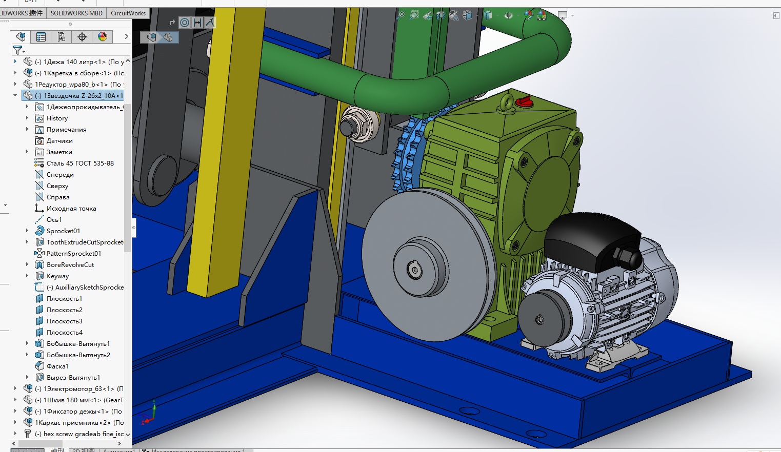The width and height of the screenshot is (781, 452).
Task: Click the red breather cap on the gearbox
Action: [x=524, y=101]
